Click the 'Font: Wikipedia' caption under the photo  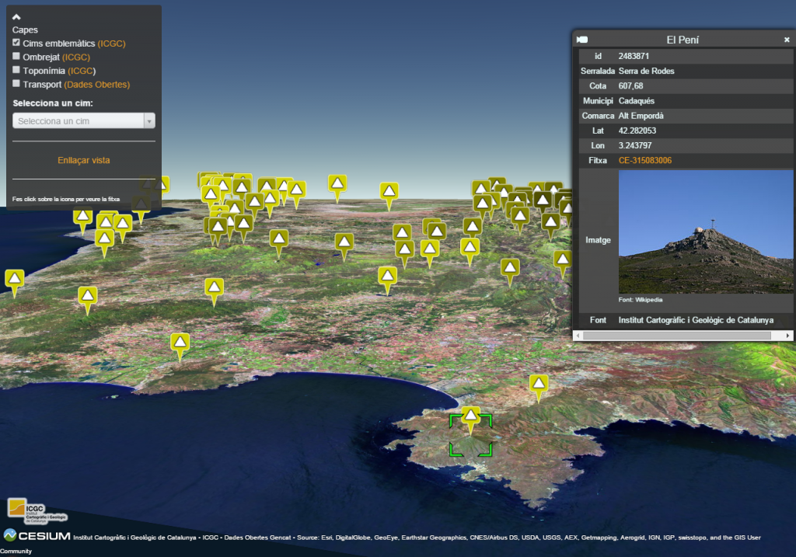[641, 300]
